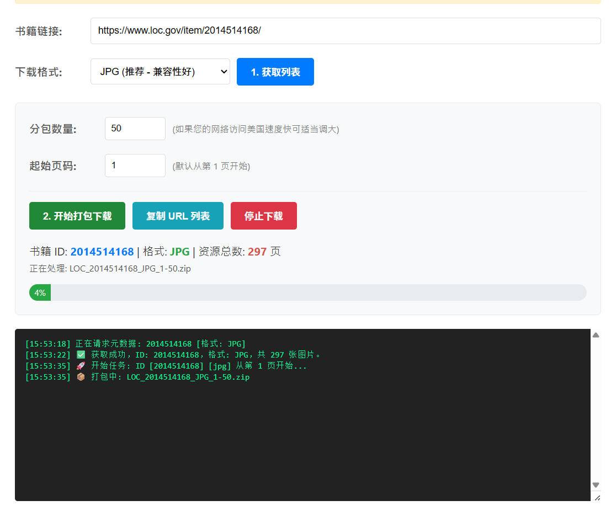Click the green checkmark icon in log
This screenshot has width=611, height=511.
click(x=81, y=355)
